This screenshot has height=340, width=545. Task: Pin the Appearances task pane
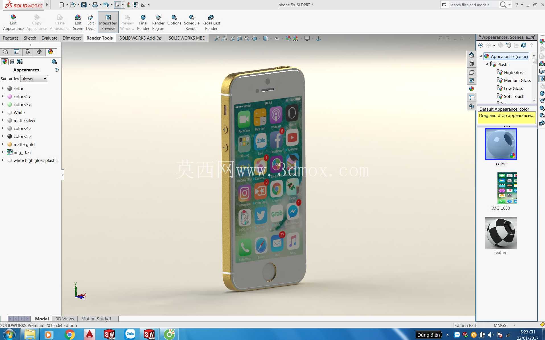tap(533, 37)
